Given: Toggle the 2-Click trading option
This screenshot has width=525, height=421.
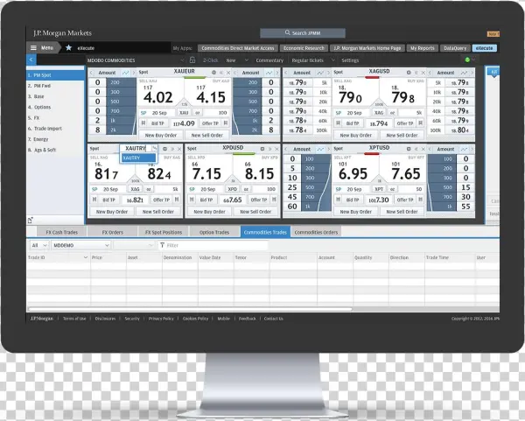Looking at the screenshot, I should tap(210, 60).
